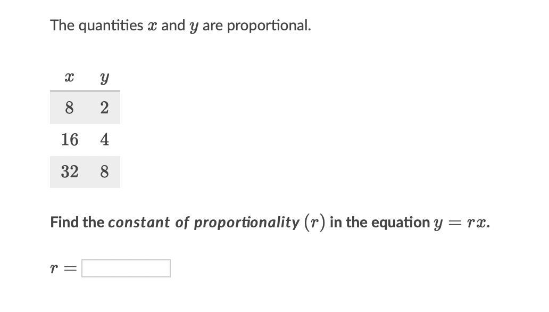Click the x value 8 in first row
The width and height of the screenshot is (549, 312).
69,108
